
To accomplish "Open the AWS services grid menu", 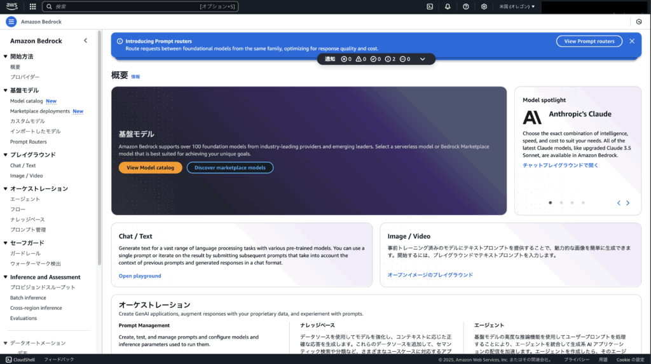I will coord(32,6).
